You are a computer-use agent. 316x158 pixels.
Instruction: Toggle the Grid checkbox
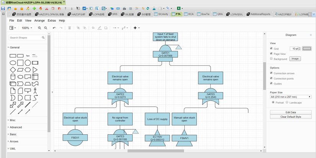272,49
